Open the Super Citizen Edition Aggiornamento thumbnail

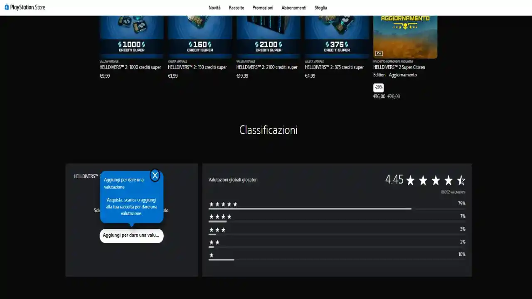(405, 37)
